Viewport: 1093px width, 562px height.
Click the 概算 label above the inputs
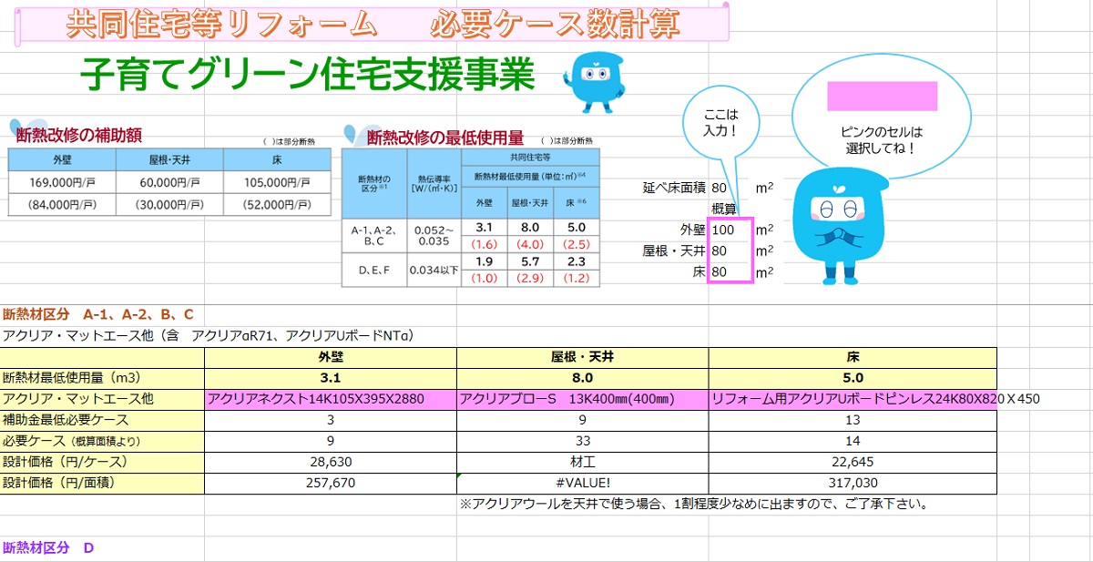(724, 209)
